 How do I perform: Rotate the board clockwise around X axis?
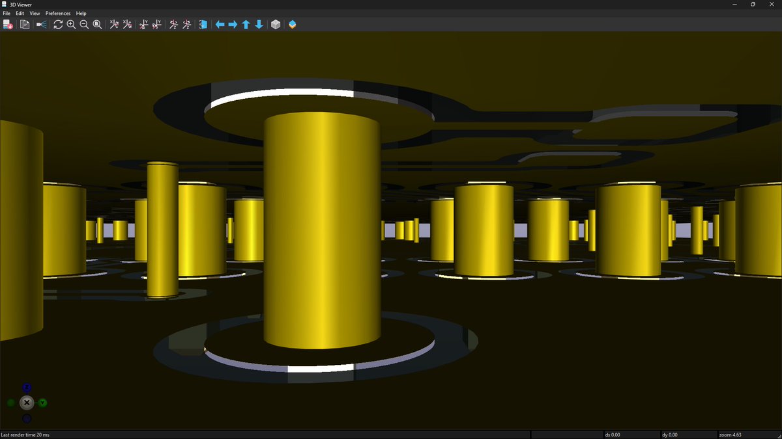click(114, 25)
